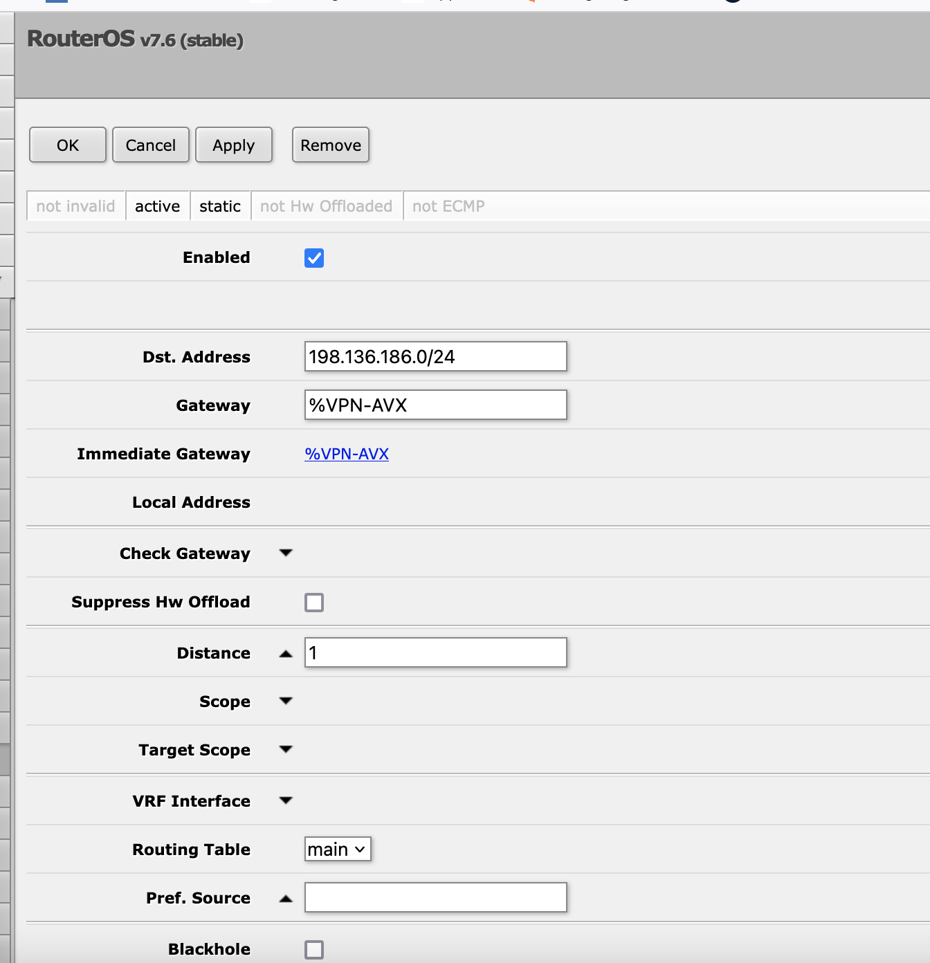Collapse the Distance field

pos(286,652)
